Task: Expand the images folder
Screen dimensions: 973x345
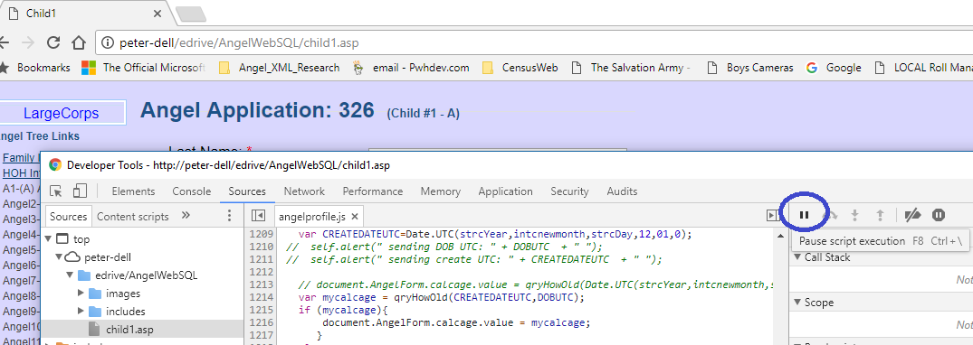Action: (x=80, y=293)
